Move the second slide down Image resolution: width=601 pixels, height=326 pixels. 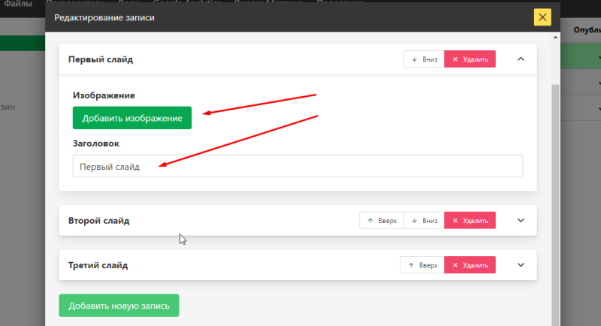coord(424,221)
